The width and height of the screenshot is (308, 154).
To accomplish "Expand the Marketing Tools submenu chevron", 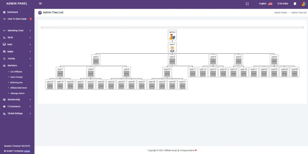I will [x=30, y=31].
